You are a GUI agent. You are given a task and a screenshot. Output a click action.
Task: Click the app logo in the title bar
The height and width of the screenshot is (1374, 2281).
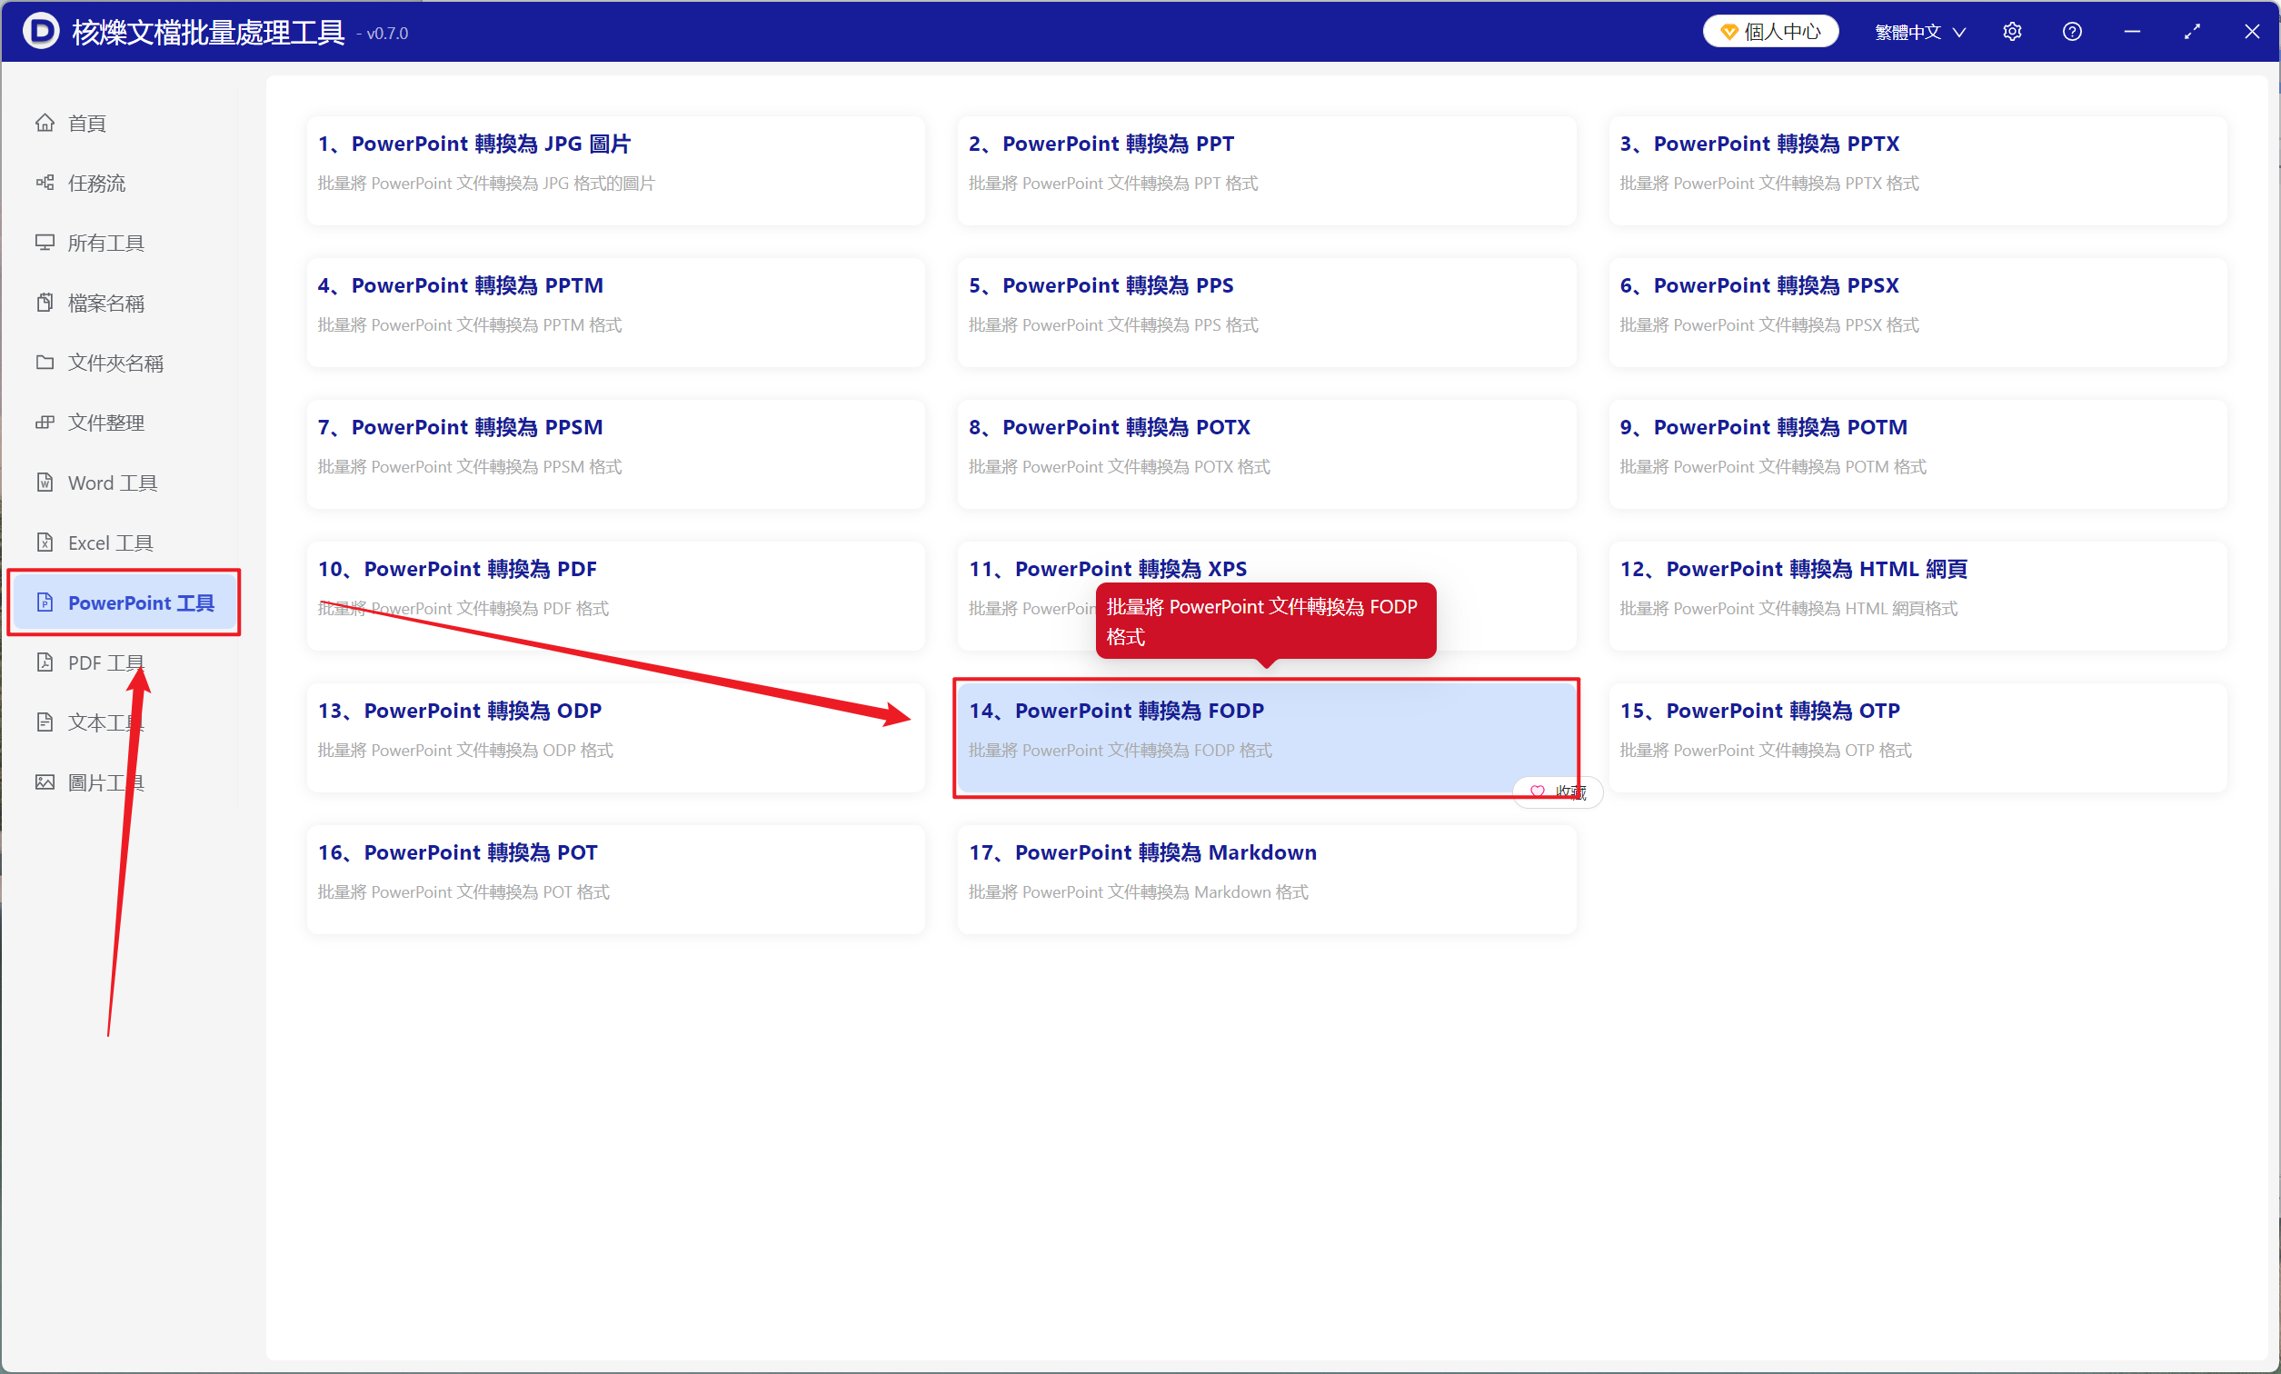40,32
